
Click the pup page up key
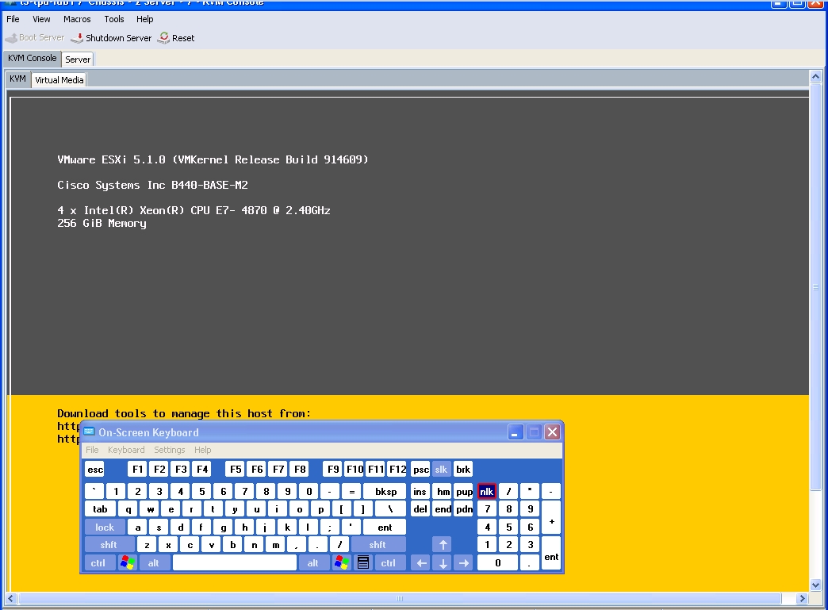click(464, 492)
